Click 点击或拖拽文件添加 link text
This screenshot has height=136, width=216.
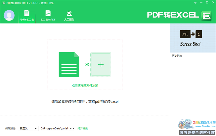click(85, 85)
